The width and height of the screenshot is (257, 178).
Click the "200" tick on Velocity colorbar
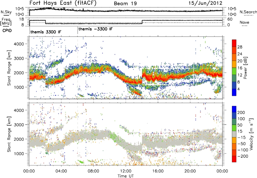241,112
